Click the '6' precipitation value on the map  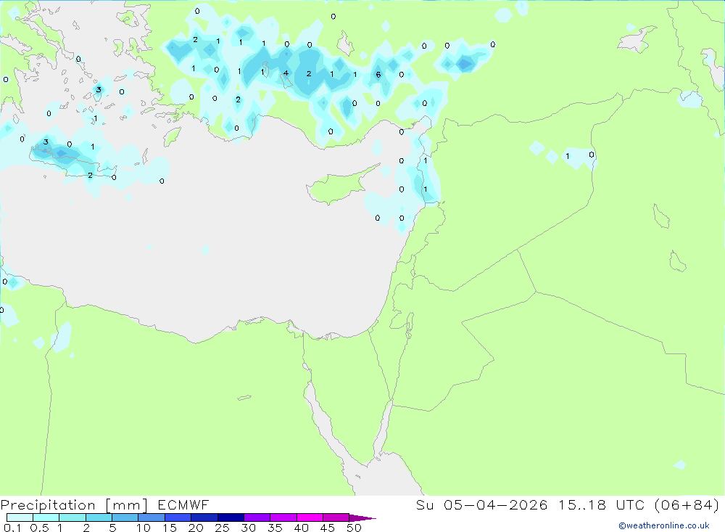(378, 75)
